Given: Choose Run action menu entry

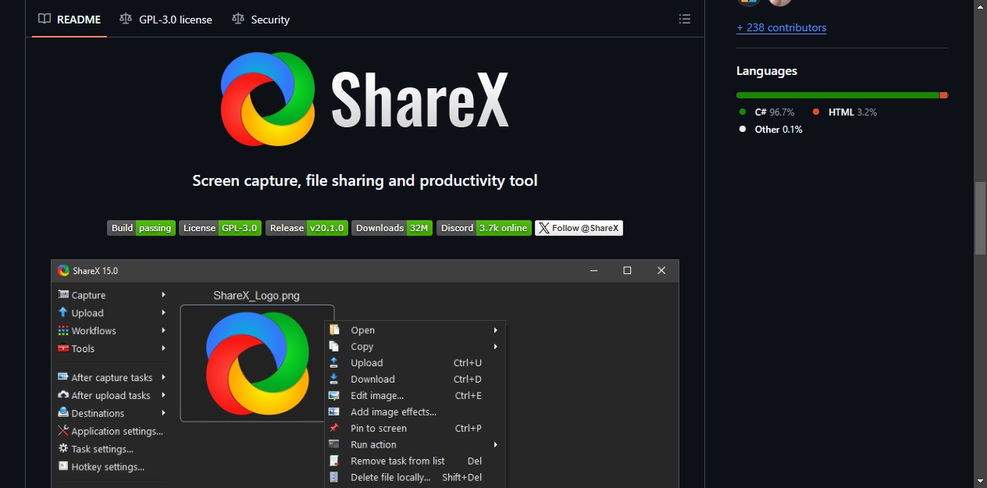Looking at the screenshot, I should click(415, 445).
